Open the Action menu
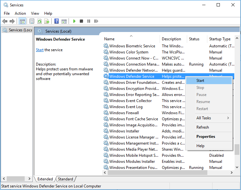This screenshot has height=190, width=241. [20, 13]
